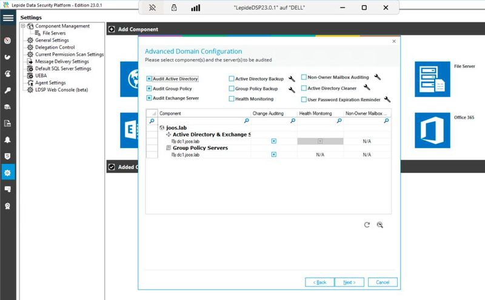Click the bottom badge icon in sidebar

[8, 206]
